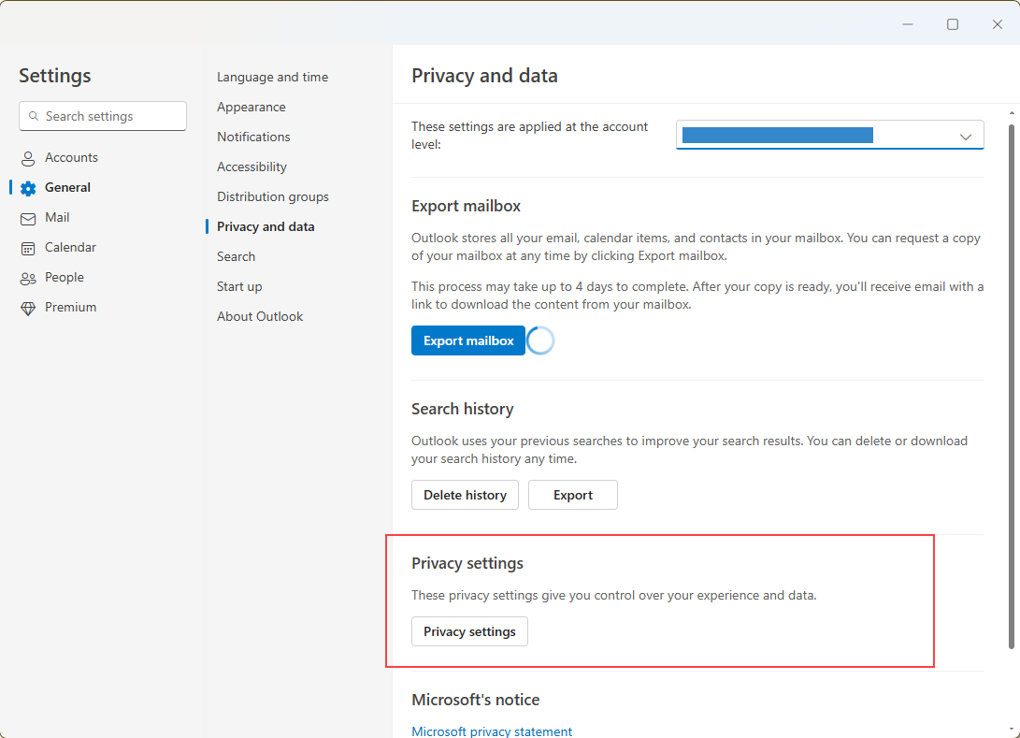The width and height of the screenshot is (1020, 738).
Task: Go to Language and time settings
Action: coord(273,77)
